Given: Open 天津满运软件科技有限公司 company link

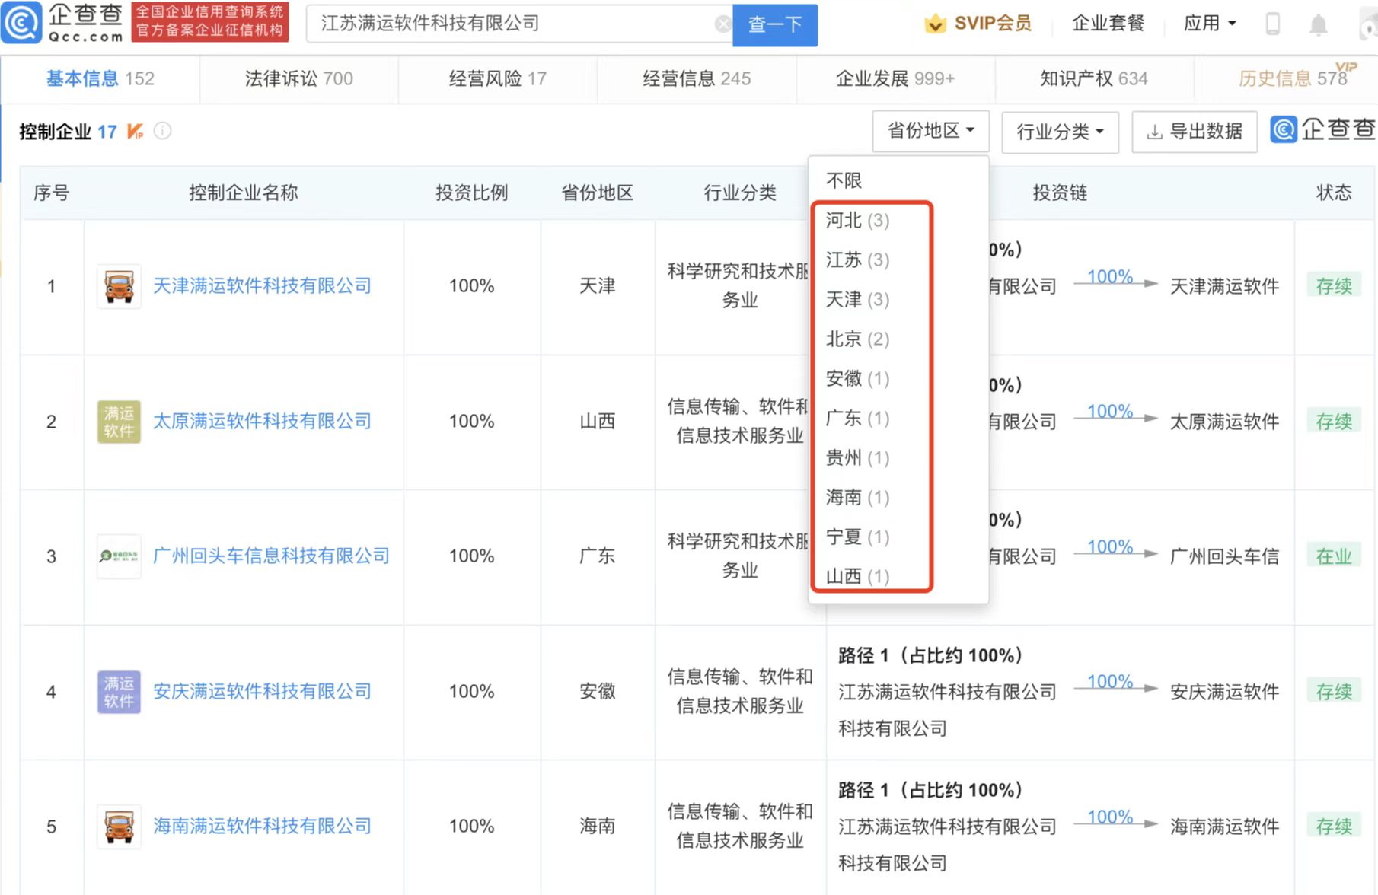Looking at the screenshot, I should tap(262, 286).
